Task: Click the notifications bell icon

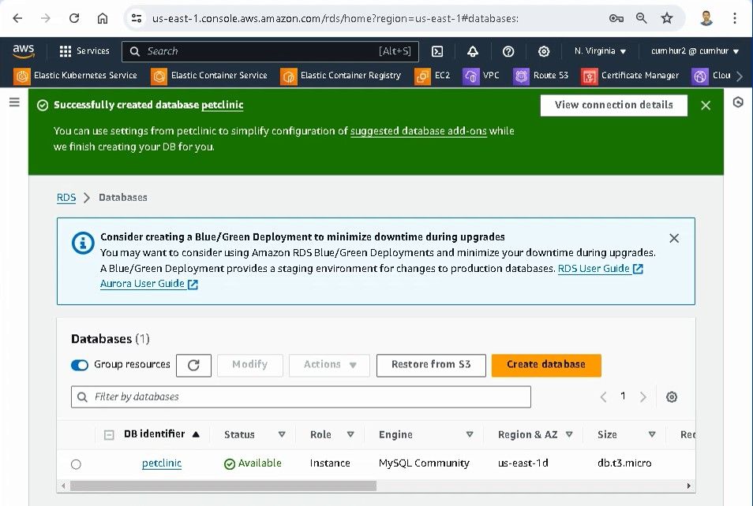Action: [473, 51]
